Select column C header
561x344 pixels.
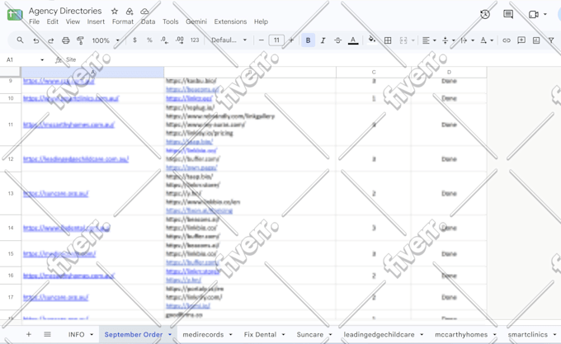[374, 73]
